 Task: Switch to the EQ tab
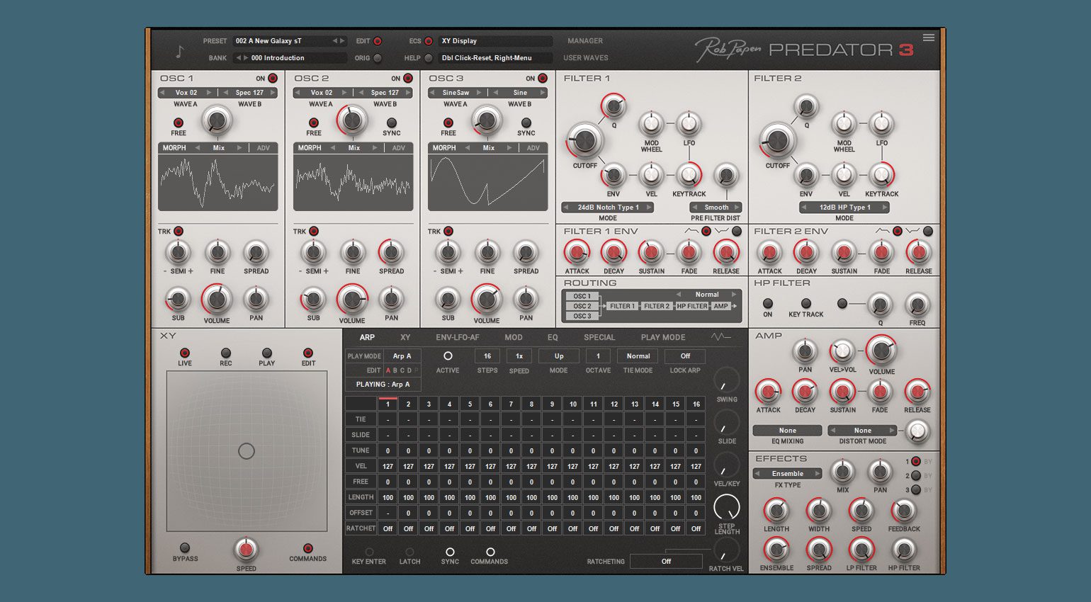click(x=553, y=338)
